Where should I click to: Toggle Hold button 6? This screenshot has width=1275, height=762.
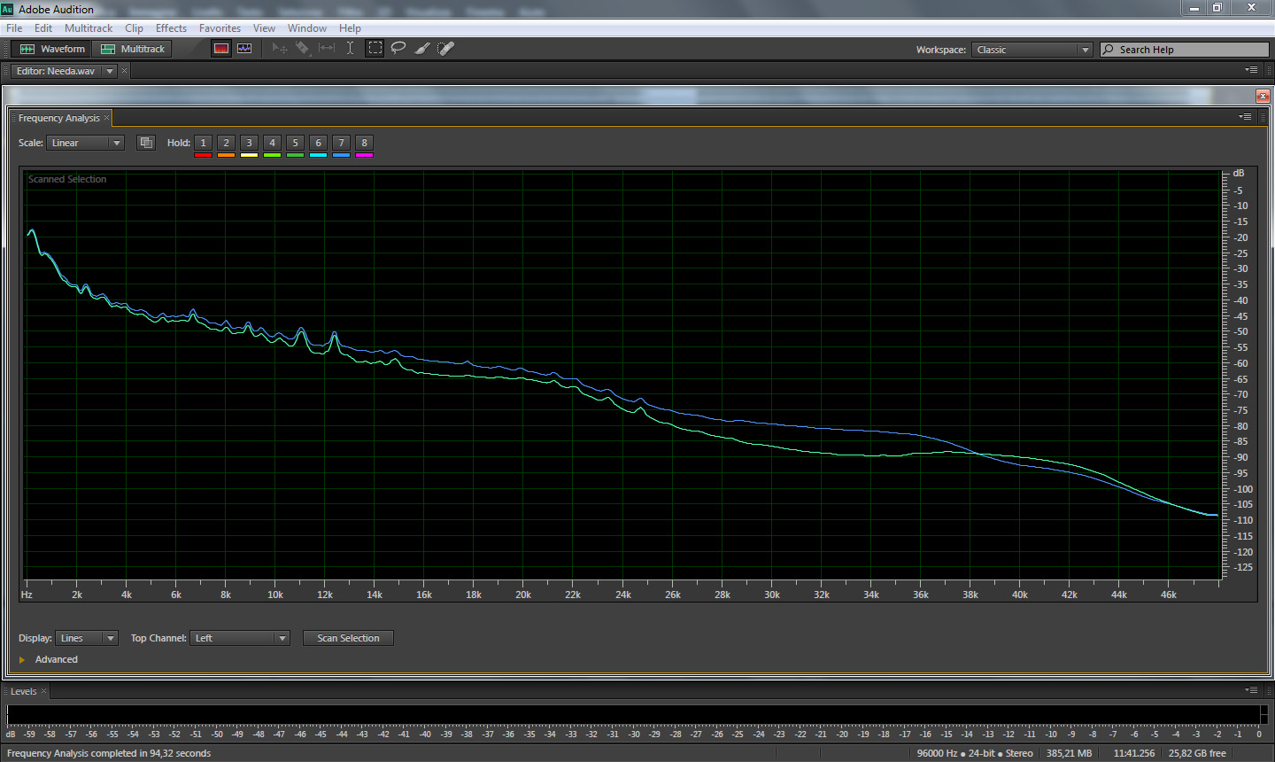click(x=318, y=143)
